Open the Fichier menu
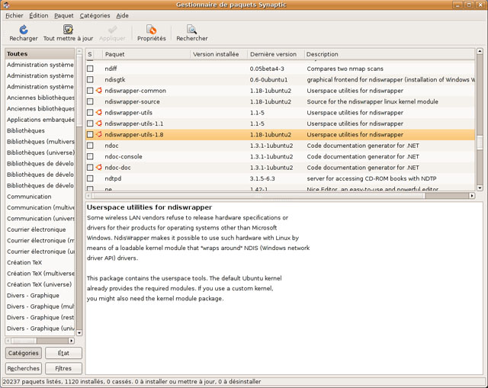The image size is (488, 388). pyautogui.click(x=14, y=15)
